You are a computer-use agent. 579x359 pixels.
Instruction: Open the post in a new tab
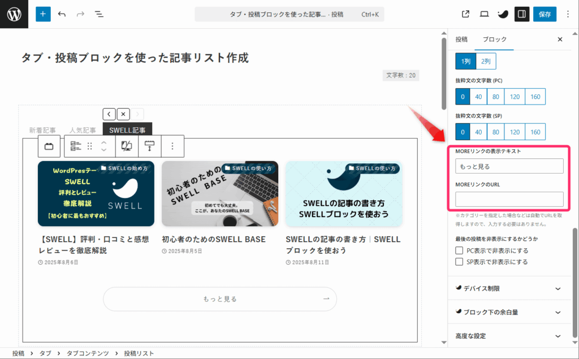(x=465, y=14)
